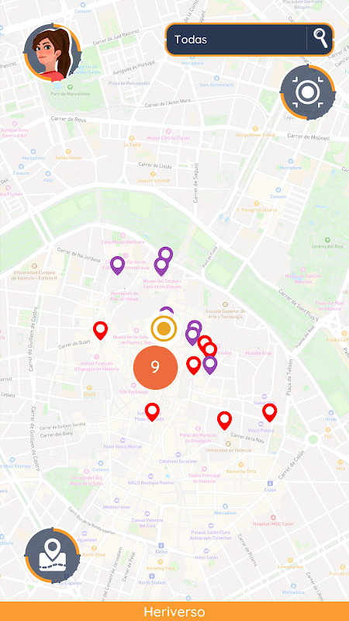Open the woman avatar profile button

coord(53,52)
